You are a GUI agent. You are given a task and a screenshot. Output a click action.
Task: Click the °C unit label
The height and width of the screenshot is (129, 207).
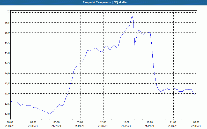[8, 12]
